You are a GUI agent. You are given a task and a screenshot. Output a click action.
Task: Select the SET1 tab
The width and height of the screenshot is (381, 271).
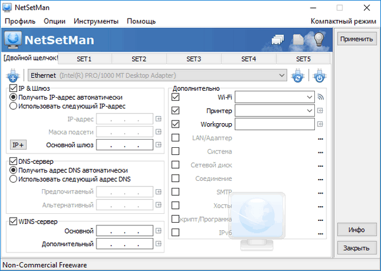[84, 59]
